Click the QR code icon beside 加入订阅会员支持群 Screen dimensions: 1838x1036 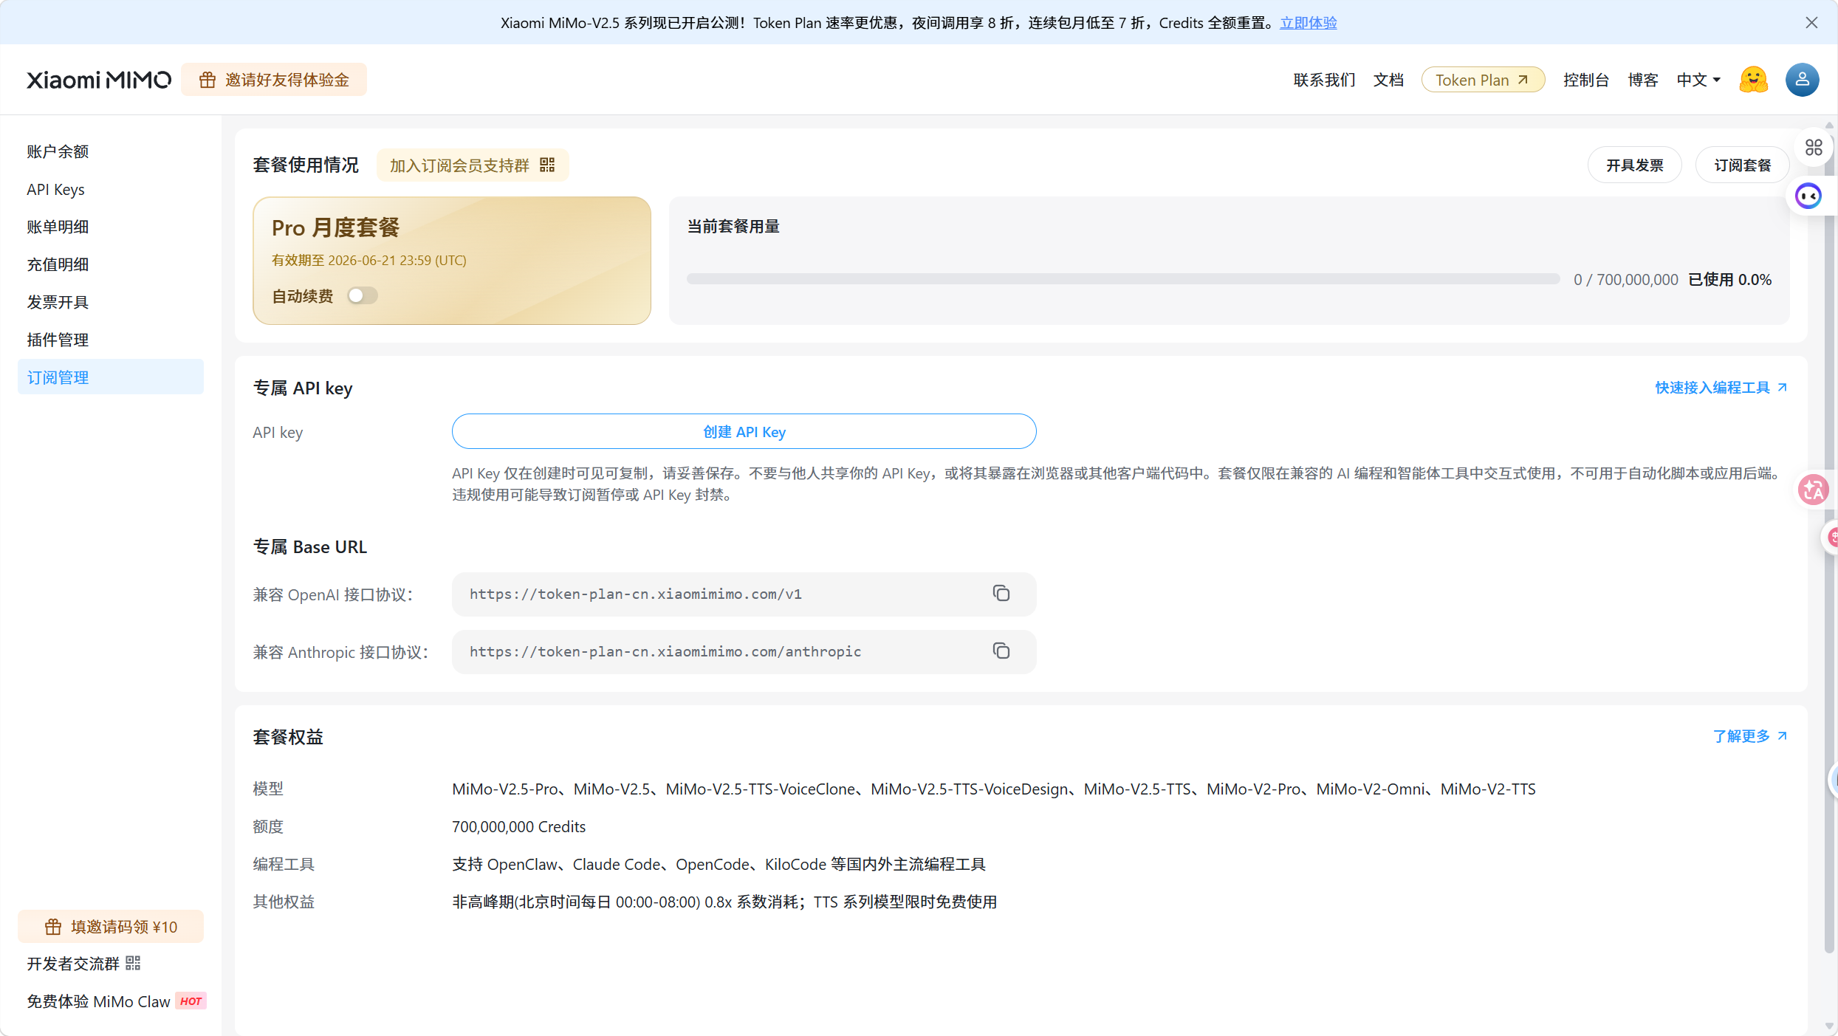[x=547, y=165]
